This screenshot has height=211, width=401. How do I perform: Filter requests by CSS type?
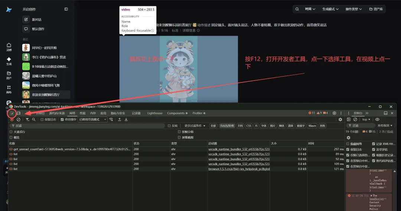[x=248, y=126]
